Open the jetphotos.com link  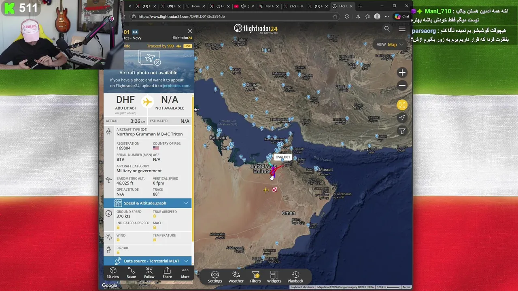click(x=176, y=86)
